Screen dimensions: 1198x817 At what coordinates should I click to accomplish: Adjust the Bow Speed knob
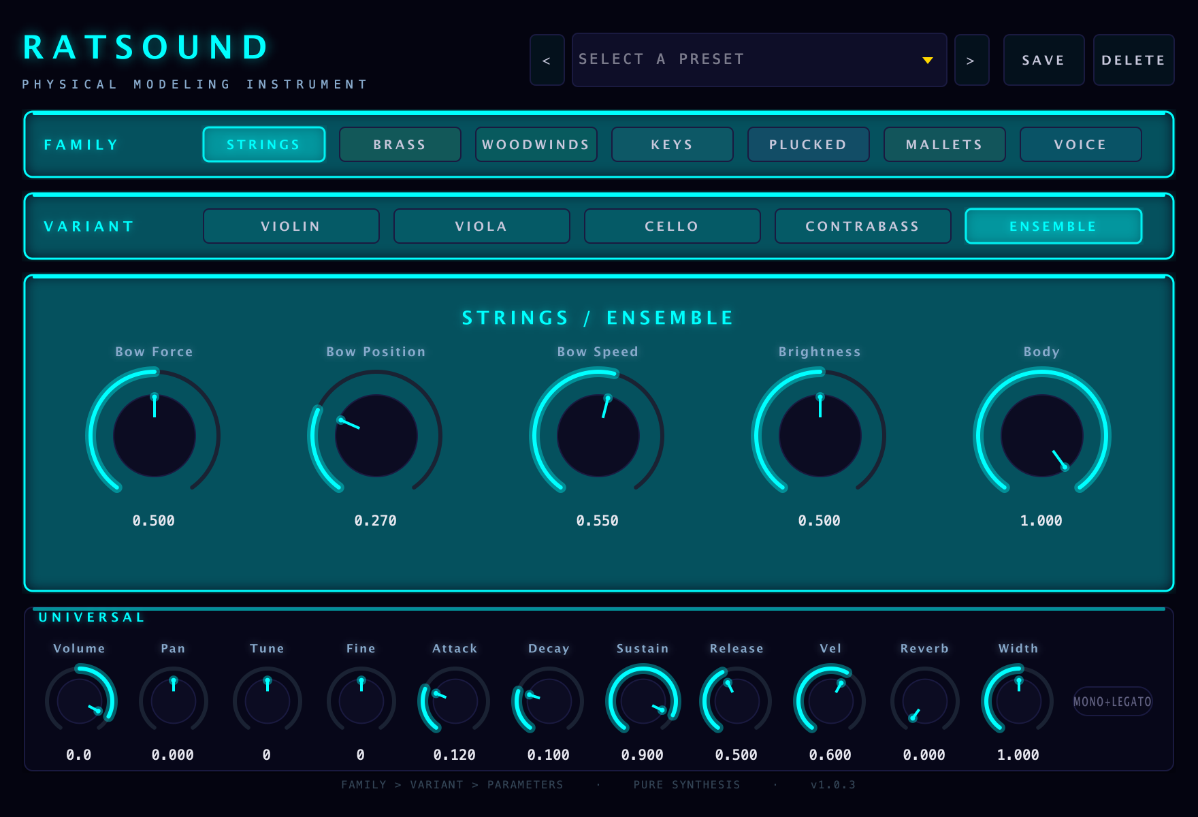[x=598, y=436]
